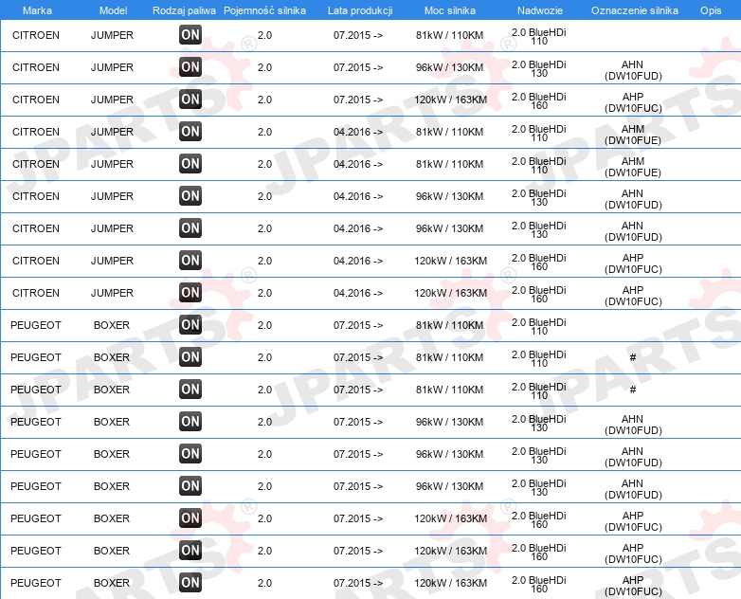Select 81kW / 110KM in Citroen 07.2015 row
Screen dimensions: 741x599
(449, 35)
